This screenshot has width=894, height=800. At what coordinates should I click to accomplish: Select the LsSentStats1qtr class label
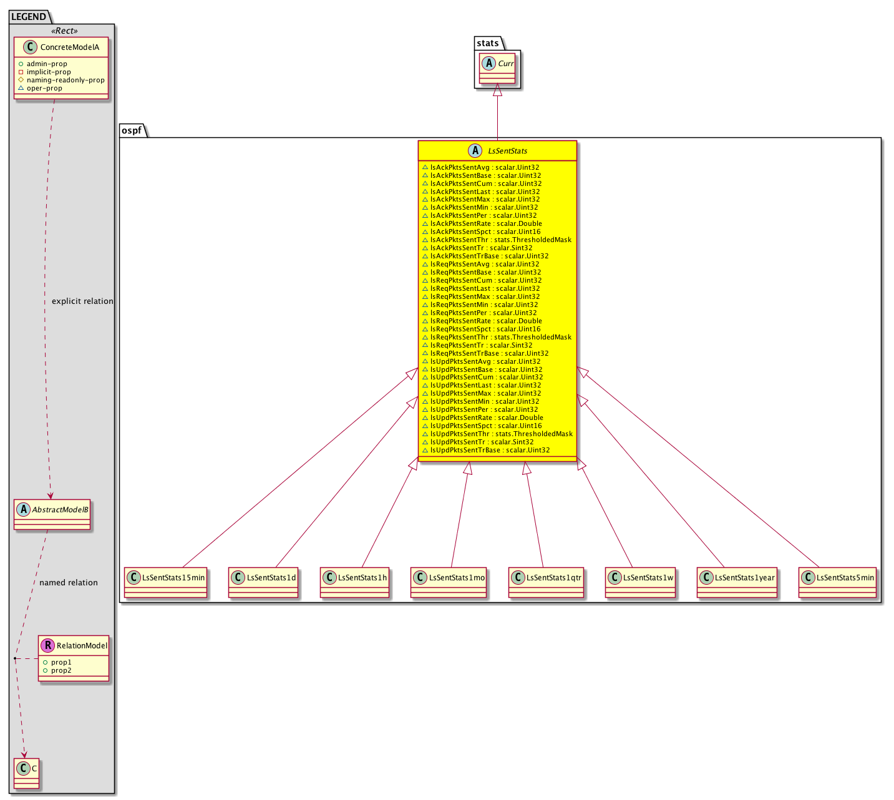click(x=553, y=578)
